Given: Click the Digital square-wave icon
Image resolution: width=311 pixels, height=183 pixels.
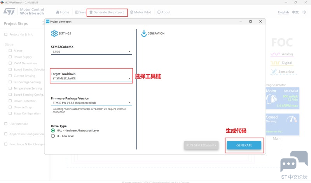Looking at the screenshot, I should pos(275,63).
